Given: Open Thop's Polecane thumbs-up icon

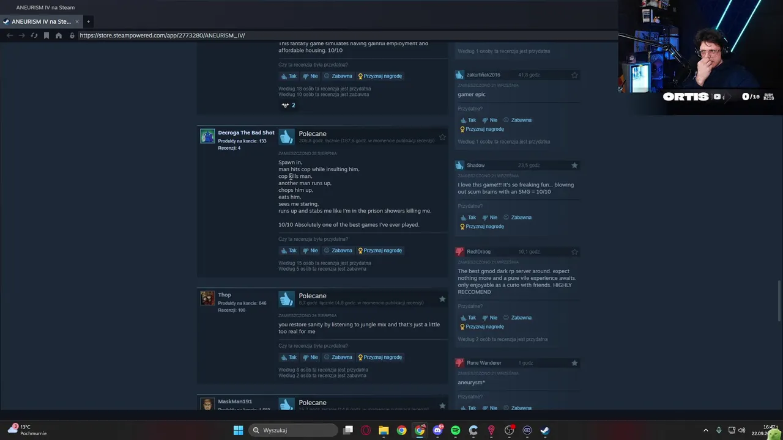Looking at the screenshot, I should (x=286, y=298).
